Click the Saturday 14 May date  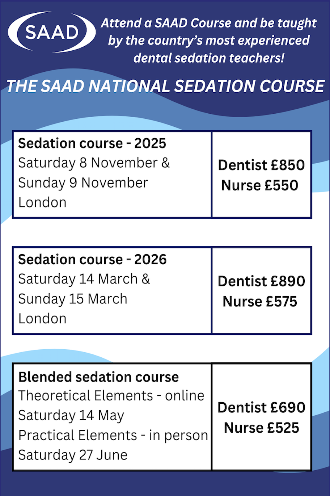pos(71,416)
